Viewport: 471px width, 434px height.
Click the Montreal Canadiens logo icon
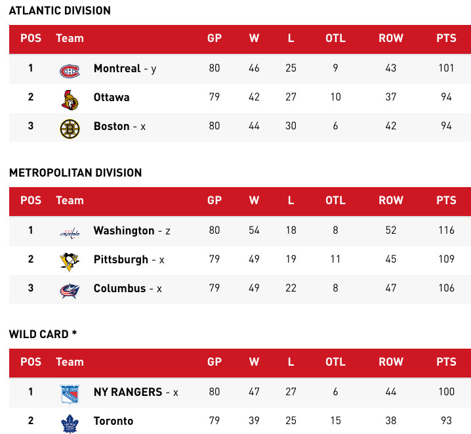click(69, 69)
